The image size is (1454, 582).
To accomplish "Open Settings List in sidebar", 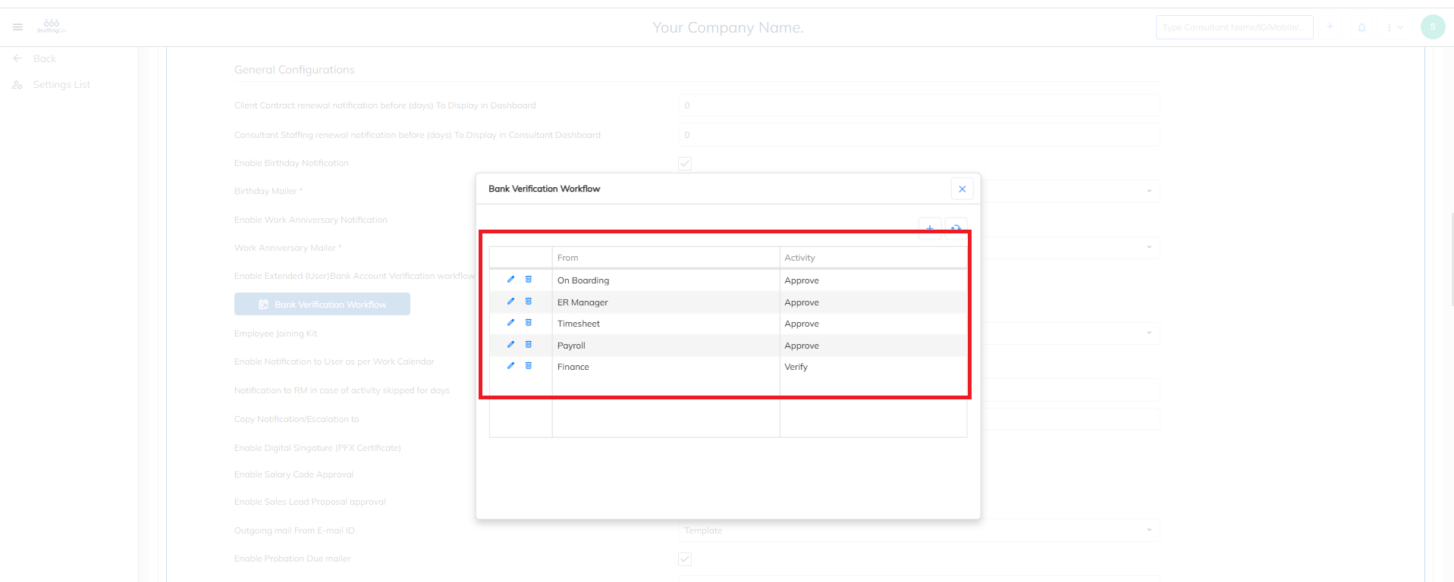I will click(x=61, y=85).
